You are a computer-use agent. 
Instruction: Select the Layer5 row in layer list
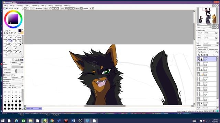[x=207, y=99]
